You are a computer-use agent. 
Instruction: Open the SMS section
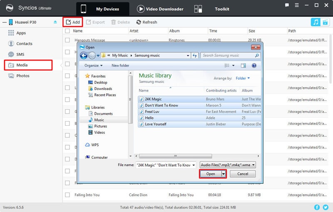pyautogui.click(x=16, y=54)
